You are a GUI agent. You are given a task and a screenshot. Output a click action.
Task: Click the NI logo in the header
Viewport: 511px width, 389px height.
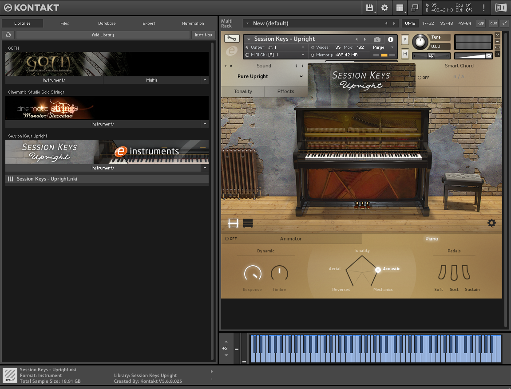click(x=501, y=8)
